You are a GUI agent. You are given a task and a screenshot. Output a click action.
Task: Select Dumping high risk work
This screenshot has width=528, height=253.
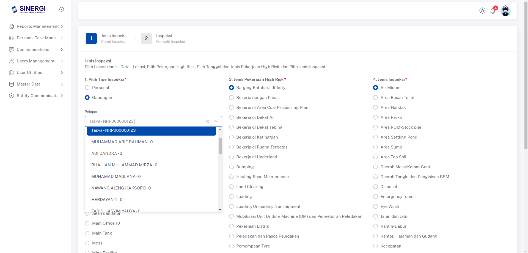pyautogui.click(x=231, y=167)
